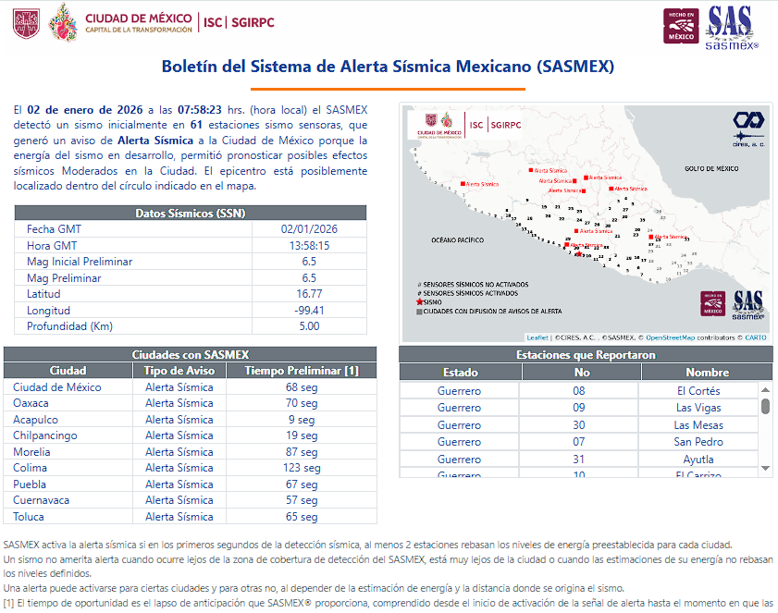Open the Leaflet attribution link
Viewport: 778px width, 613px height.
point(537,337)
